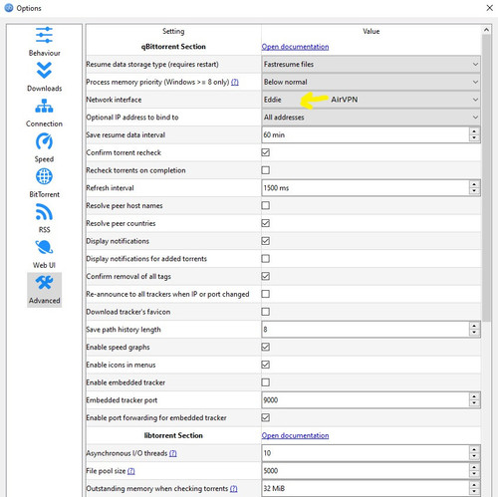Open Optional IP address dropdown

pos(371,118)
